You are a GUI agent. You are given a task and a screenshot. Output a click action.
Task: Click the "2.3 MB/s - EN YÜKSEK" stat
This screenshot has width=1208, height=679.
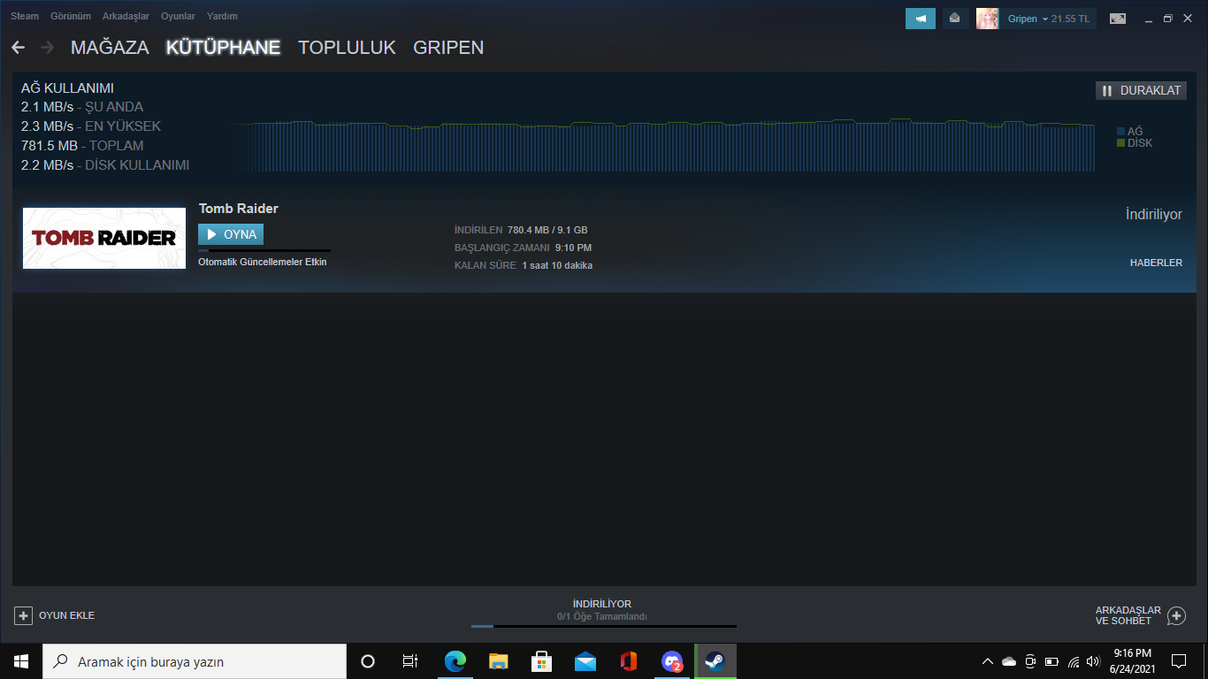pyautogui.click(x=91, y=126)
